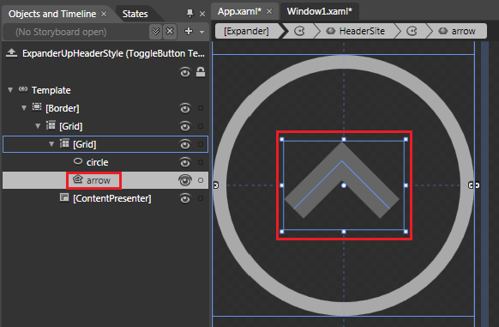Close the Objects and Timeline panel

(202, 14)
